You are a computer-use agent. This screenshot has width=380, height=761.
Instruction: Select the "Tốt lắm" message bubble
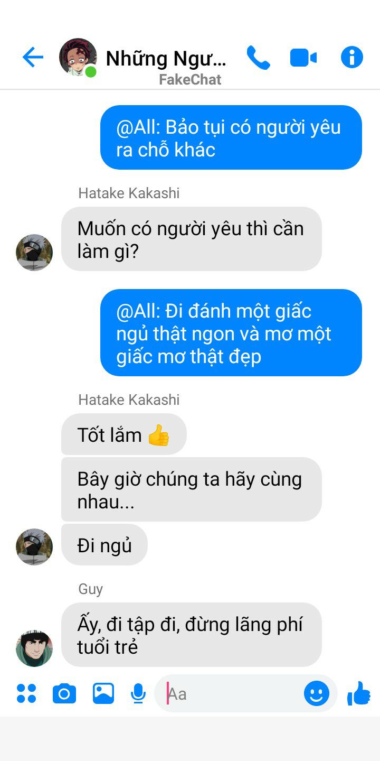coord(124,434)
